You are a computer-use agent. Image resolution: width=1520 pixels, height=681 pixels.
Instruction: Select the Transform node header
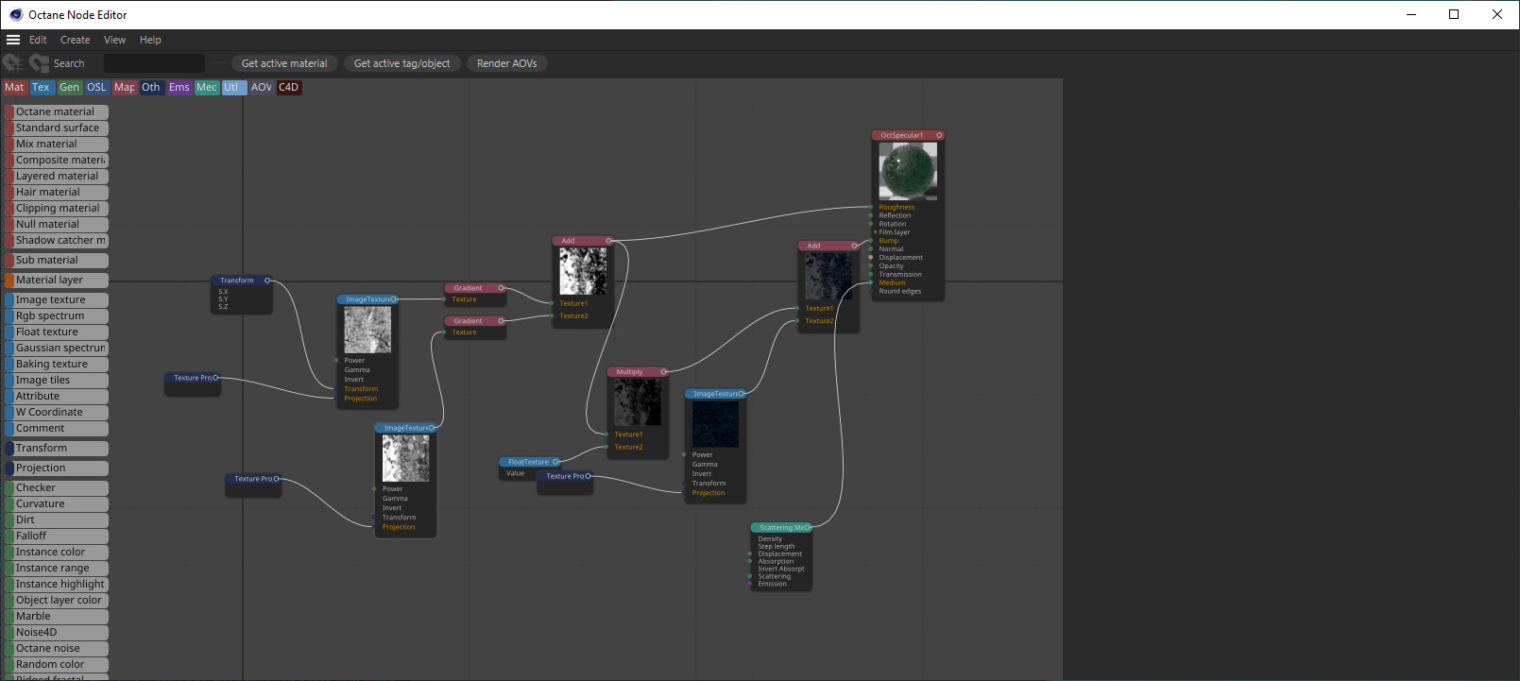(241, 281)
